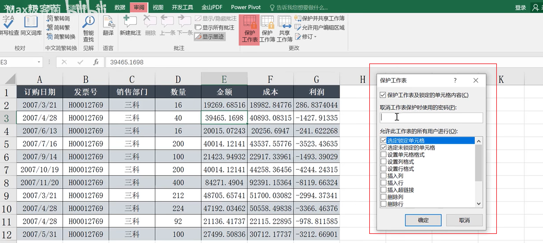
Task: Click cell with 订购日期 header
Action: pyautogui.click(x=40, y=92)
